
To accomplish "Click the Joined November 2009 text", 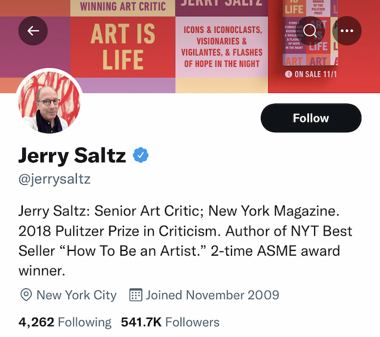I will [212, 295].
